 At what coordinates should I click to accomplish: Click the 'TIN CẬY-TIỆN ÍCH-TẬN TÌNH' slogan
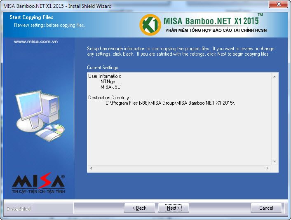38,192
